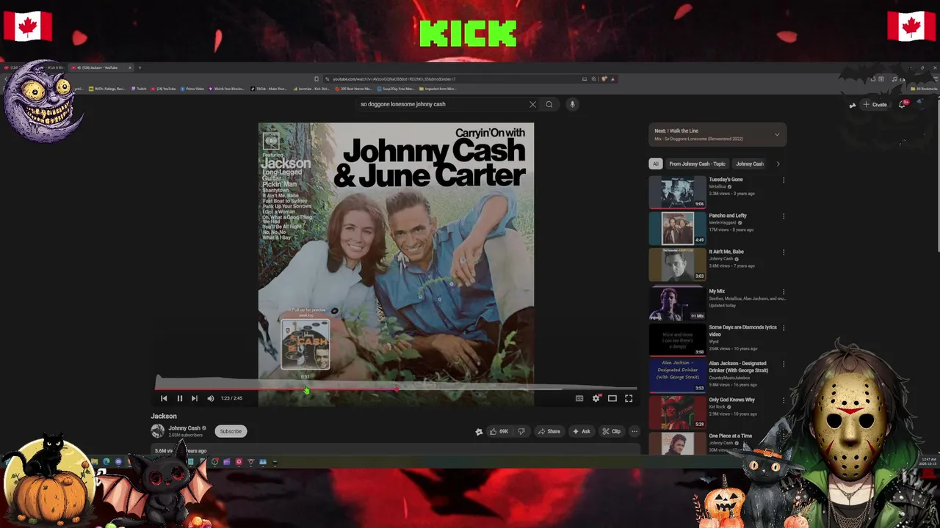
Task: Switch player to theater mode
Action: (612, 398)
